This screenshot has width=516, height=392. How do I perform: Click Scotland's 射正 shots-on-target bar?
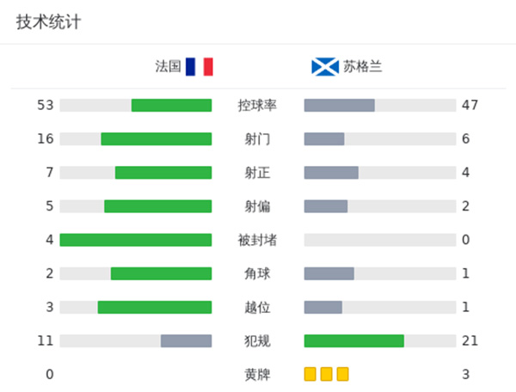tap(331, 173)
